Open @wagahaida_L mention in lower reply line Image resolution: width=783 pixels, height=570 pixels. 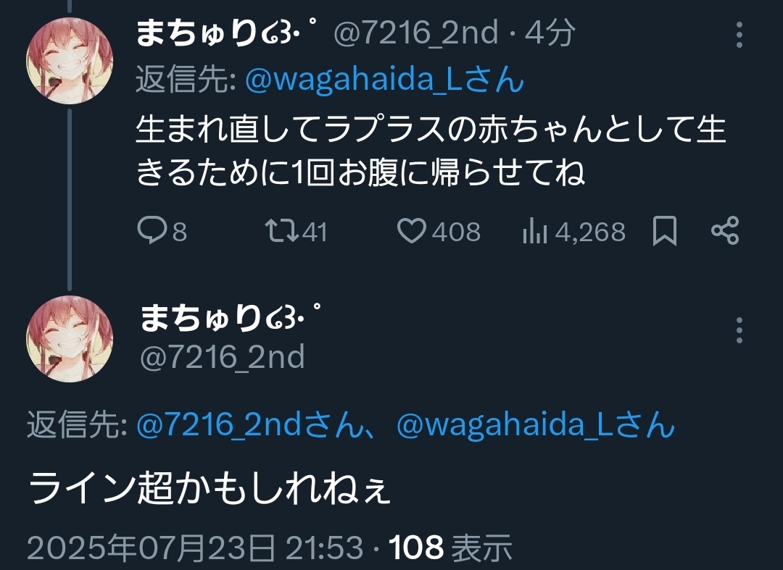click(535, 424)
